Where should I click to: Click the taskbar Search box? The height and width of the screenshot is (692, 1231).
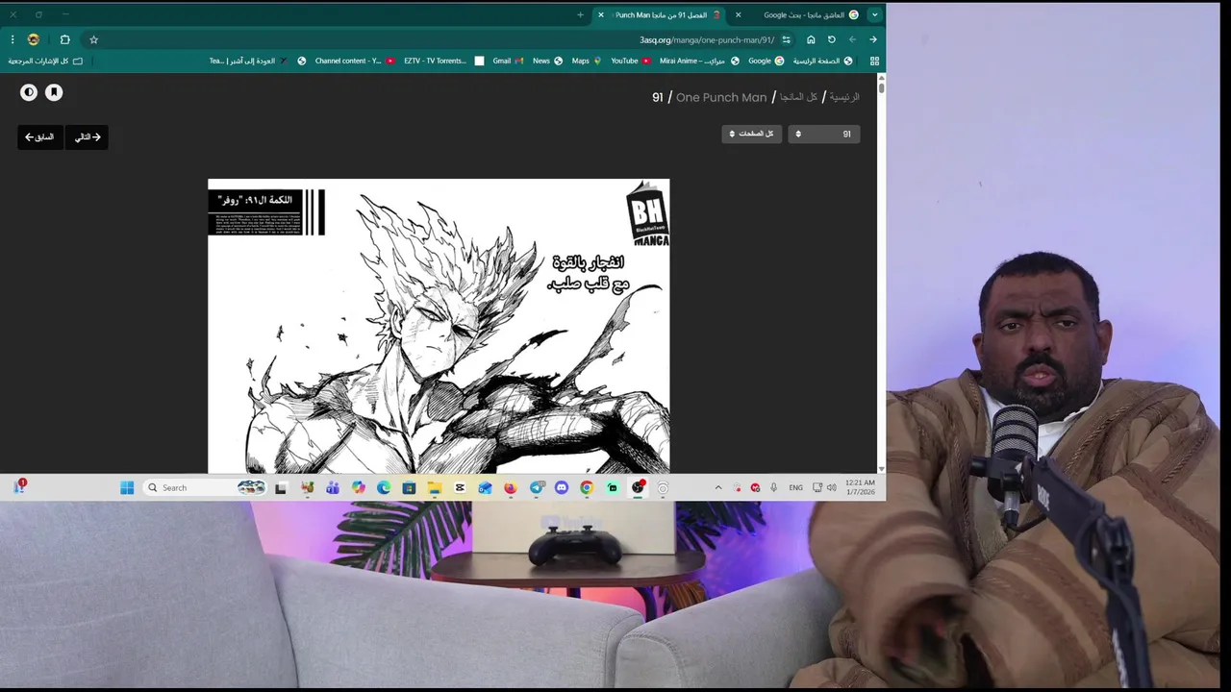pos(205,487)
